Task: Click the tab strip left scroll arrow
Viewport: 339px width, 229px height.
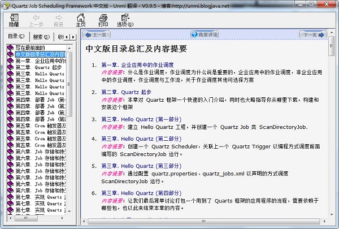Action: click(67, 37)
